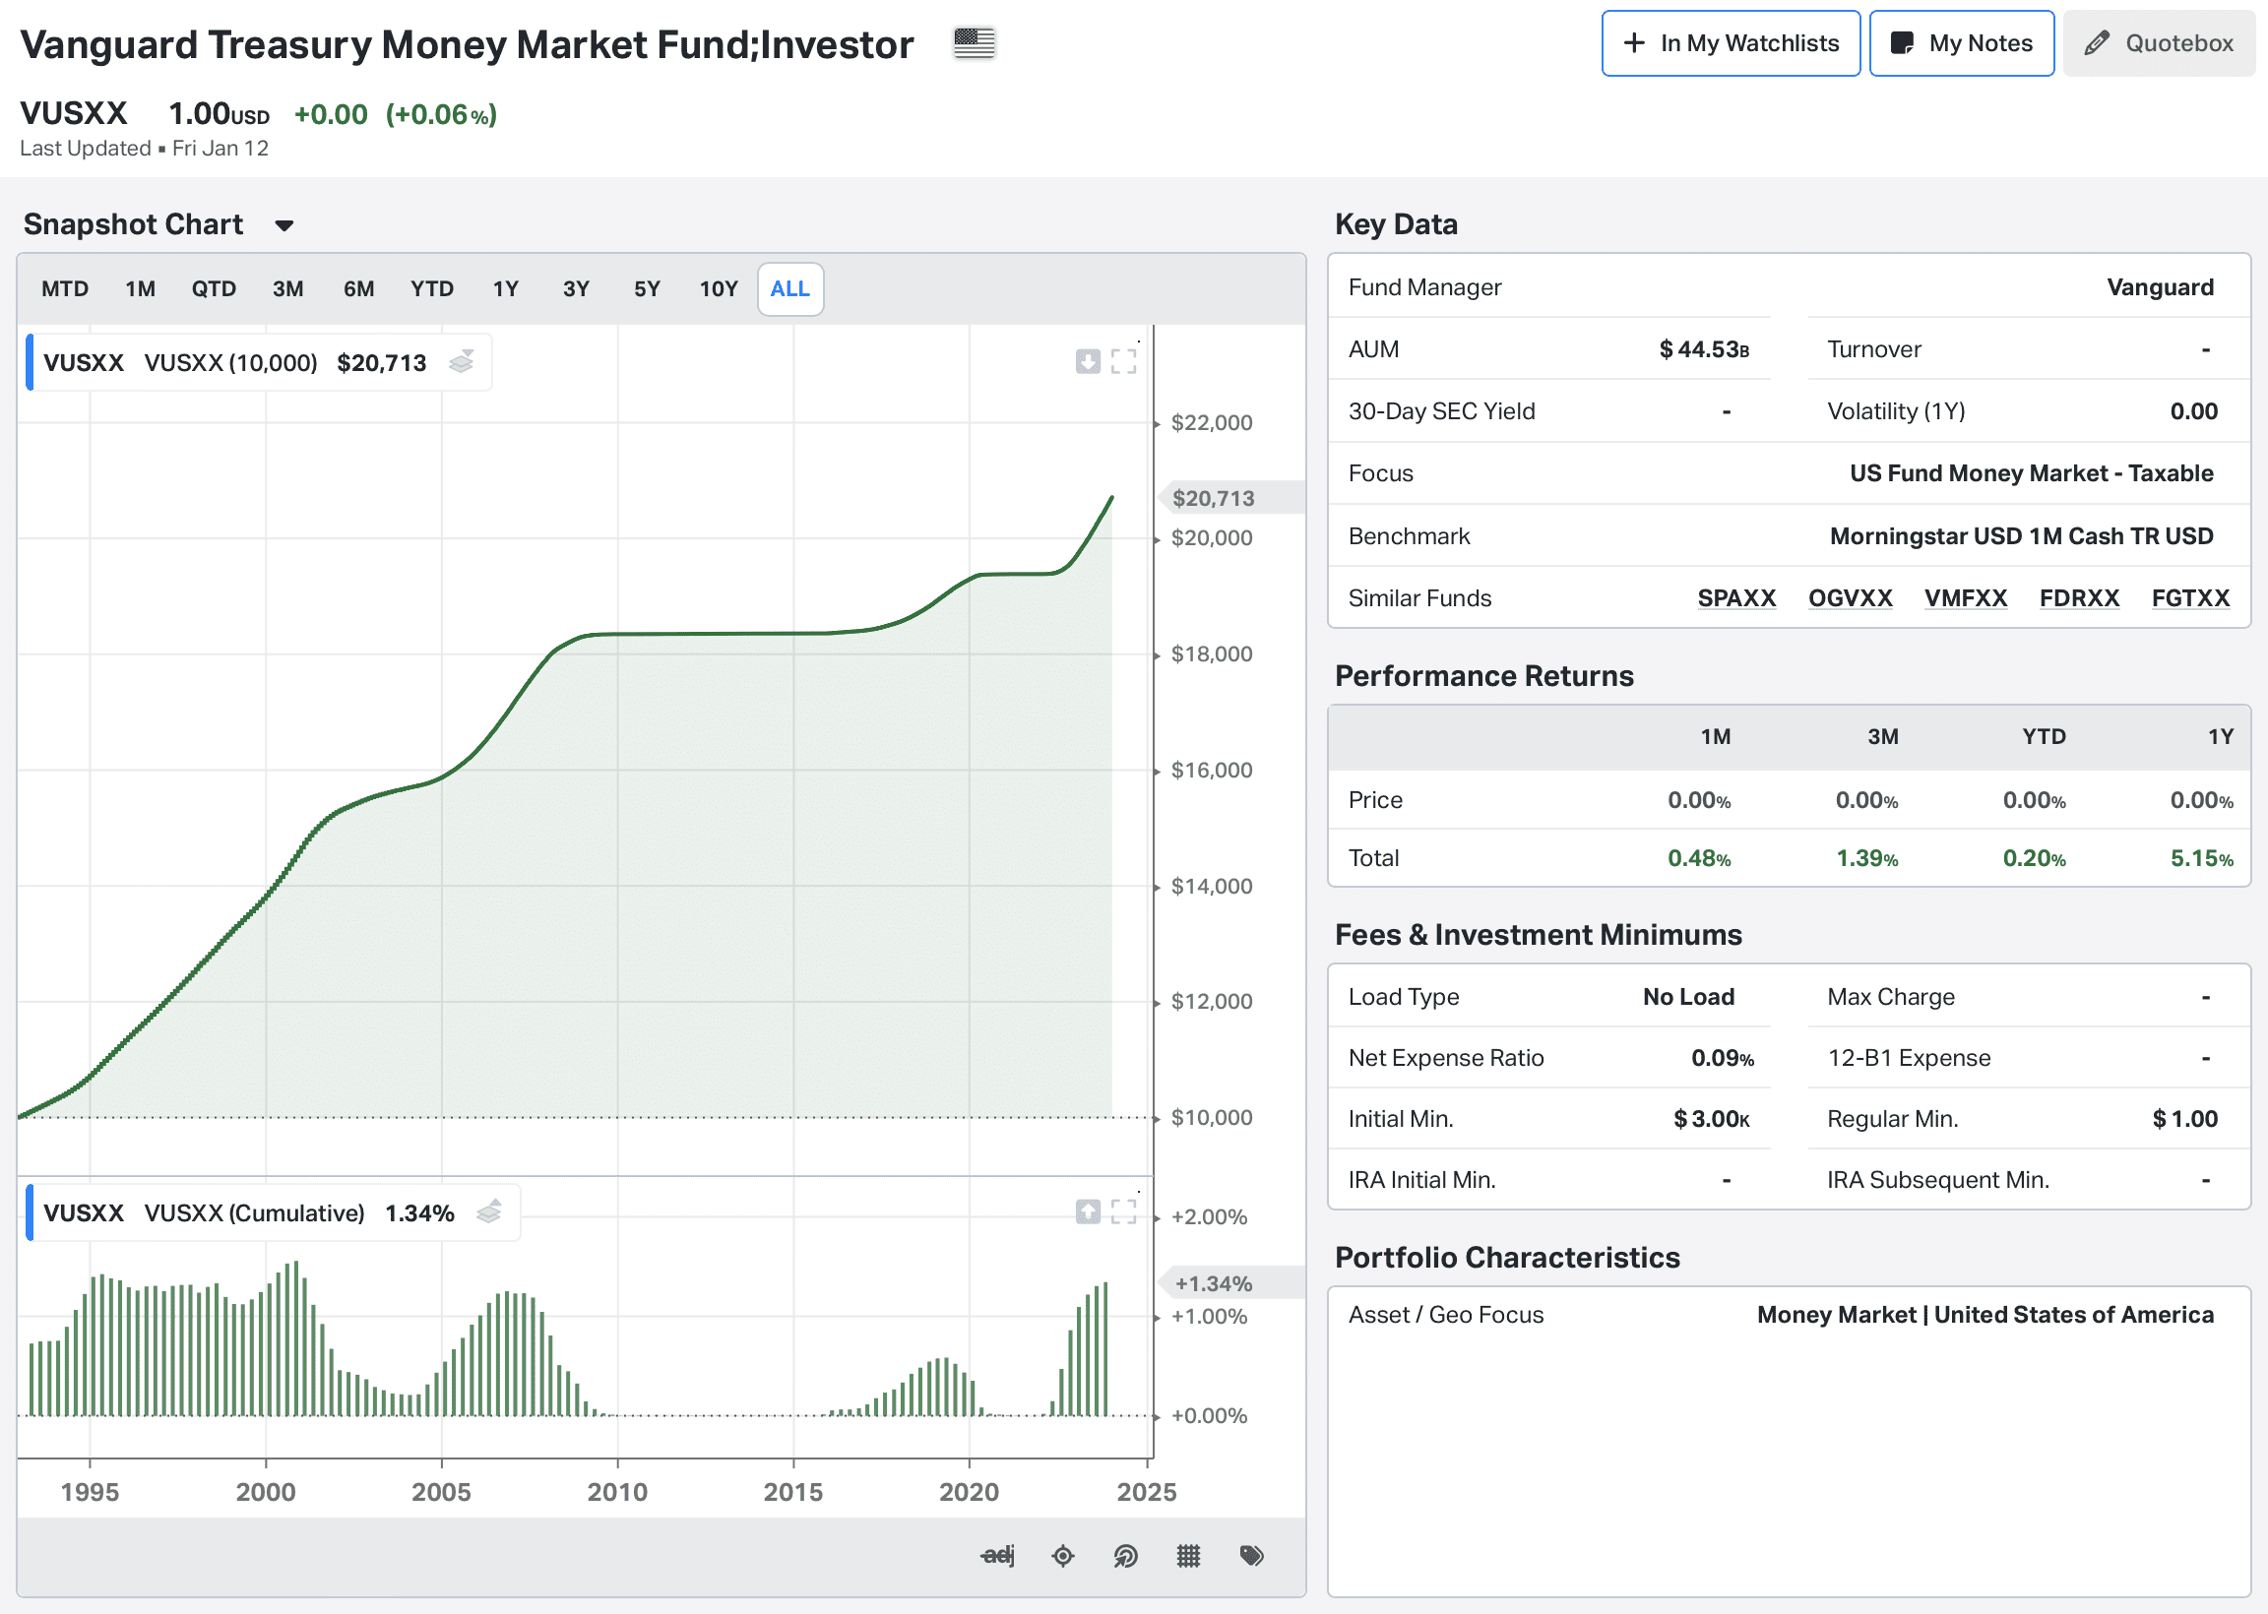Add fund via In My Watchlists button
The width and height of the screenshot is (2268, 1614).
pyautogui.click(x=1731, y=43)
